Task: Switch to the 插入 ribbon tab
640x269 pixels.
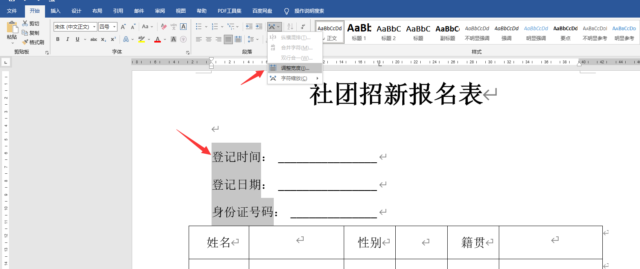Action: [55, 11]
